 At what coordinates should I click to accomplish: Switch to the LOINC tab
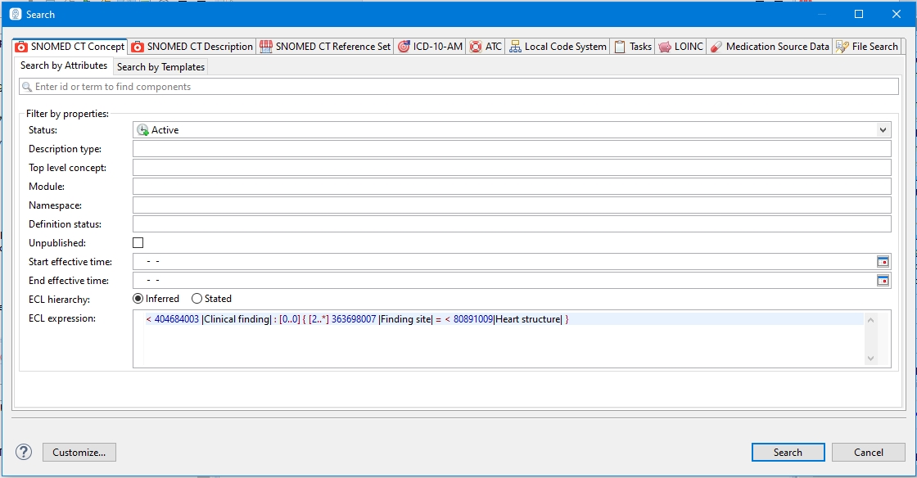coord(680,47)
